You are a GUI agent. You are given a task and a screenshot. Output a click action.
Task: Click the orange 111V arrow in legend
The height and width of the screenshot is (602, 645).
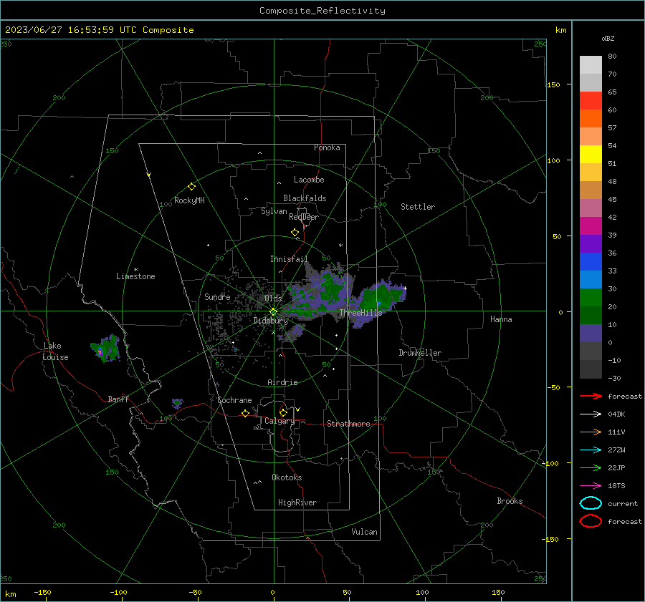point(591,432)
